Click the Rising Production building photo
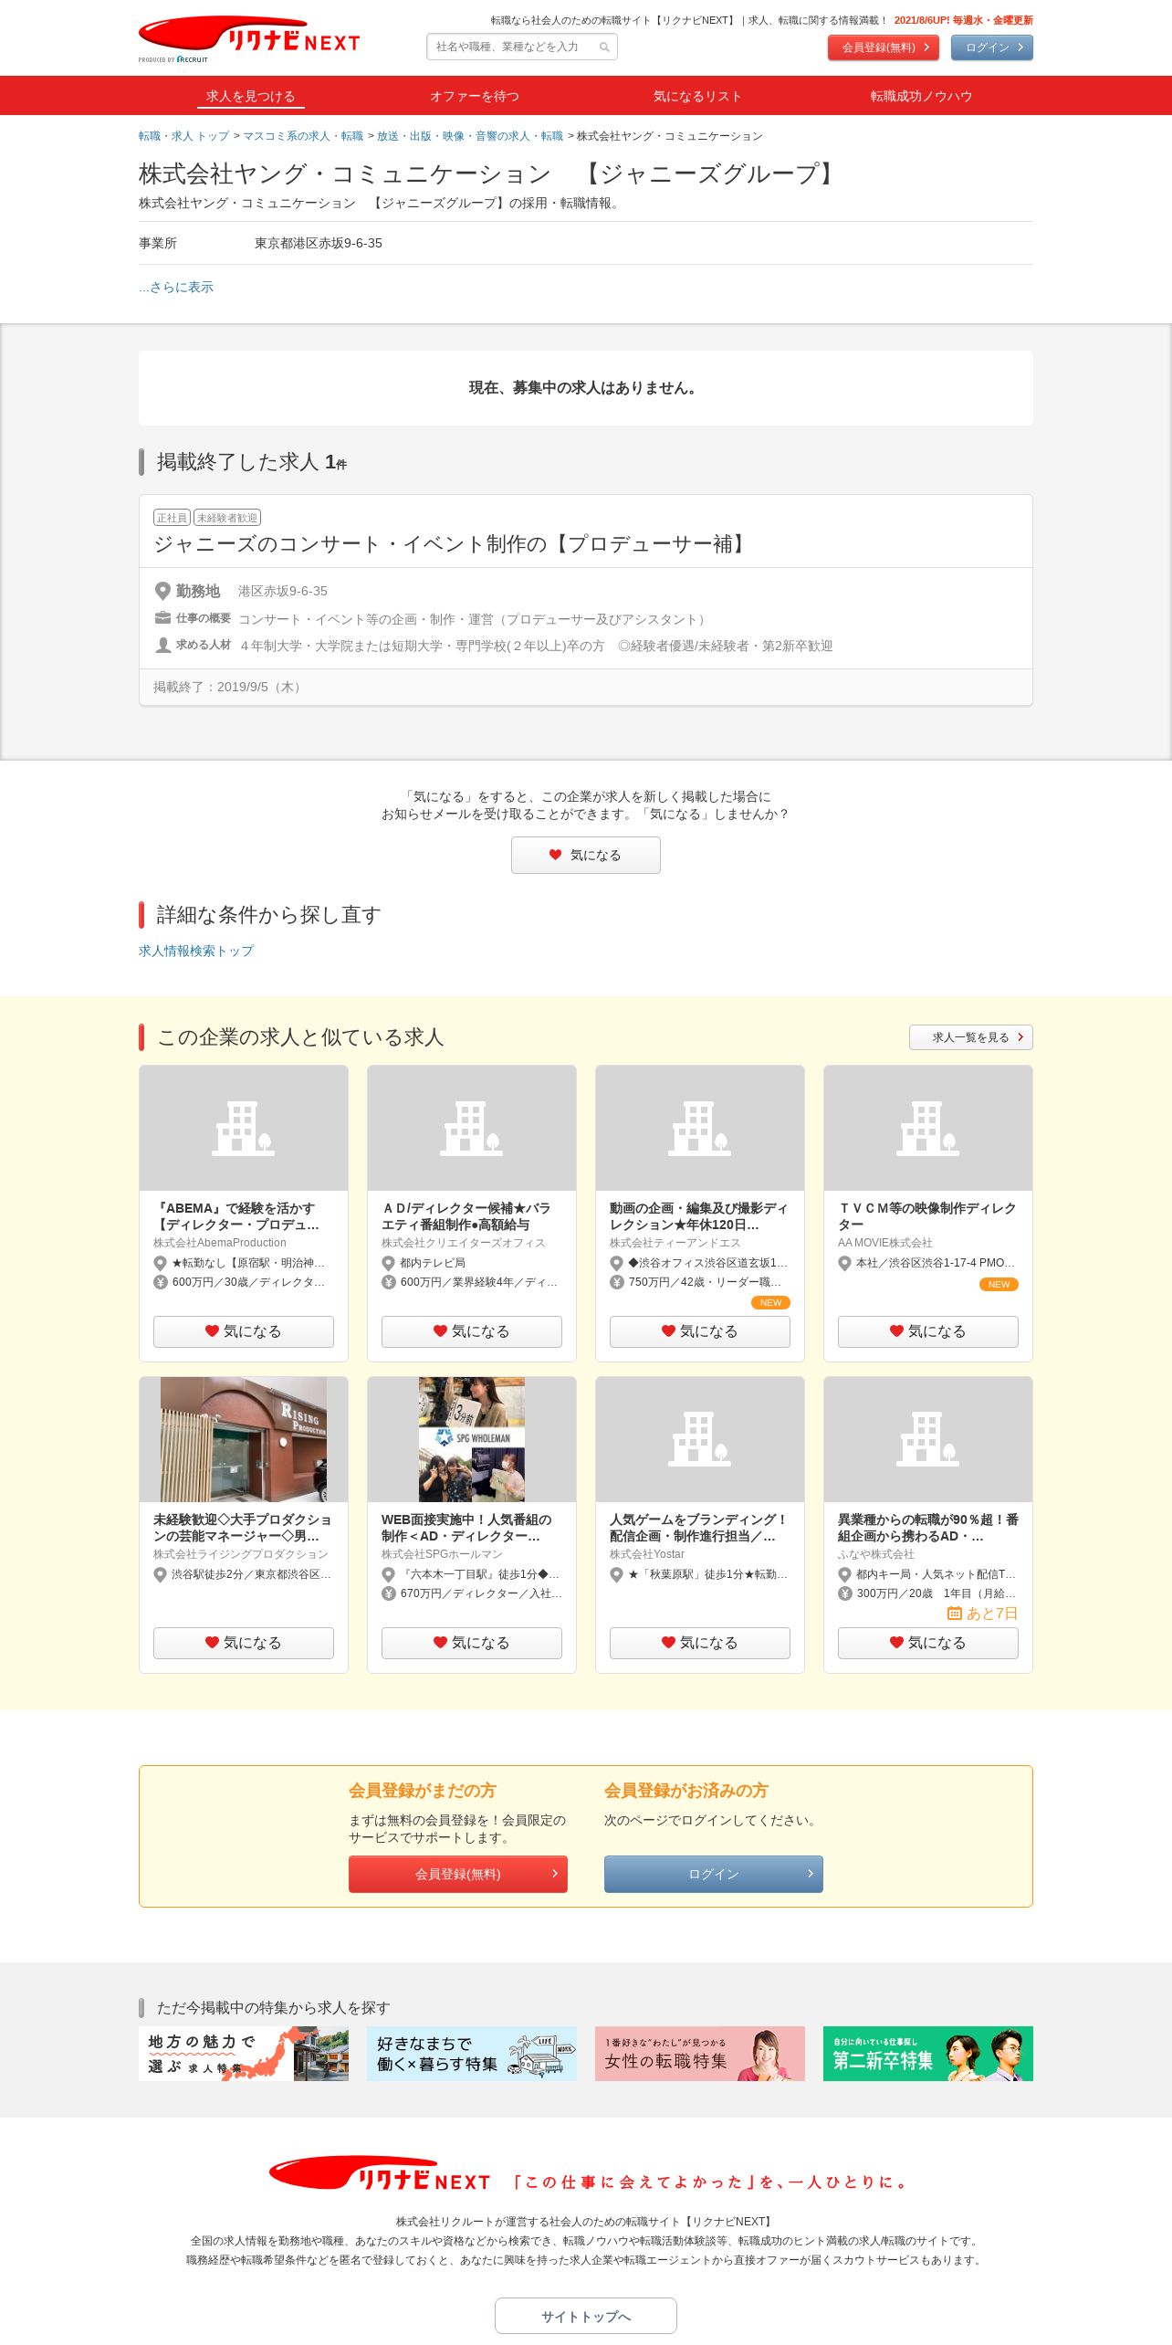 pos(244,1439)
